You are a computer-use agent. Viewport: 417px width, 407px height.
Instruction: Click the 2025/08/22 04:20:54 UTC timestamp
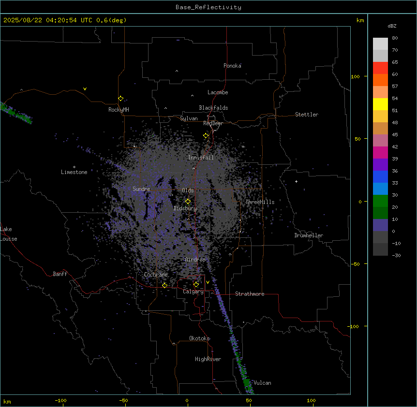tap(48, 20)
